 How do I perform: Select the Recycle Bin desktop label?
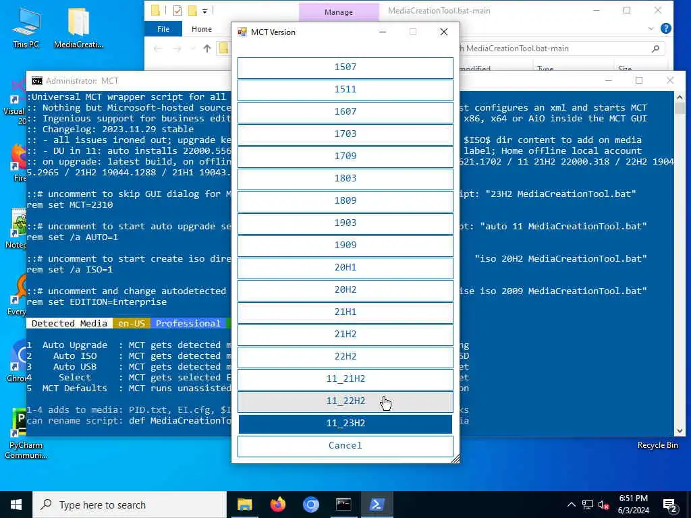(657, 445)
